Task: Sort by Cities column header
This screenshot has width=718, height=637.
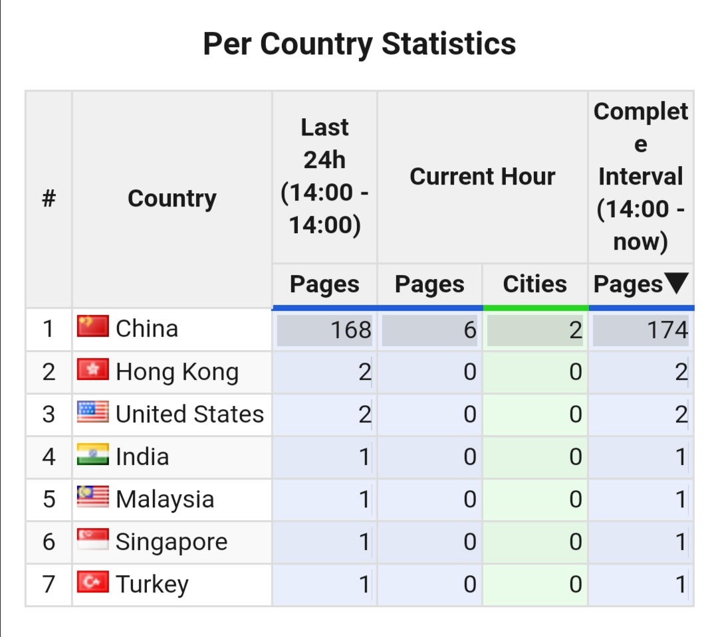Action: click(x=535, y=284)
